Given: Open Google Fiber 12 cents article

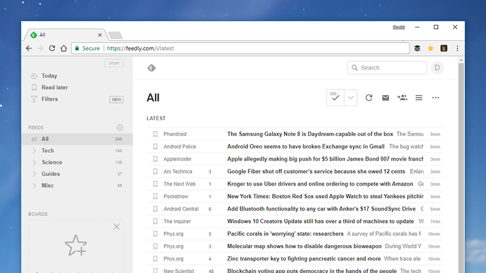Looking at the screenshot, I should click(x=316, y=172).
